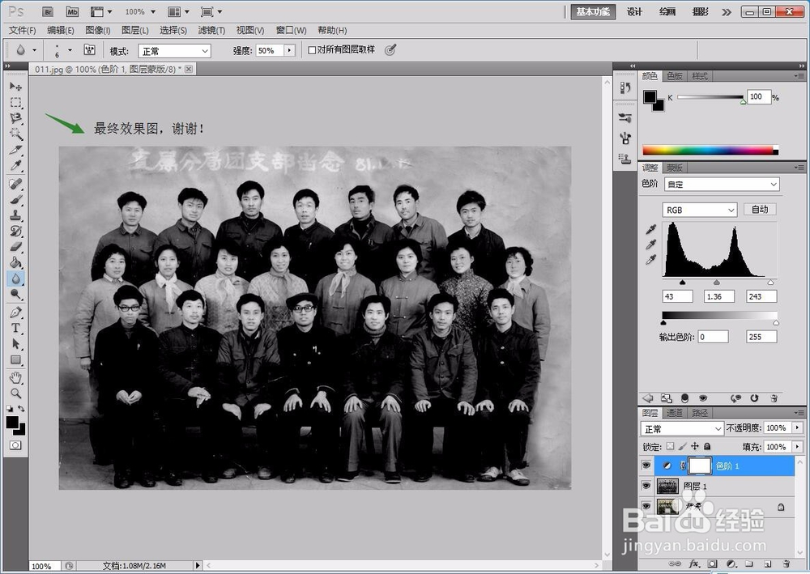Pick the white point eyedropper in Levels
Image resolution: width=810 pixels, height=574 pixels.
click(x=651, y=260)
